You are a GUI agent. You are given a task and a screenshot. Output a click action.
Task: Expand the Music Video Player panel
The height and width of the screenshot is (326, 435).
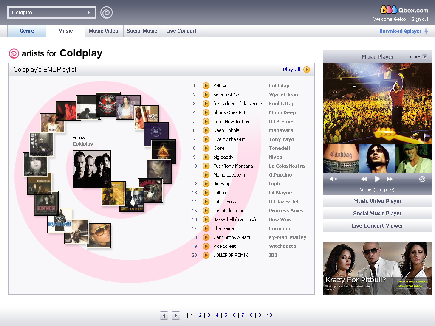pos(377,201)
